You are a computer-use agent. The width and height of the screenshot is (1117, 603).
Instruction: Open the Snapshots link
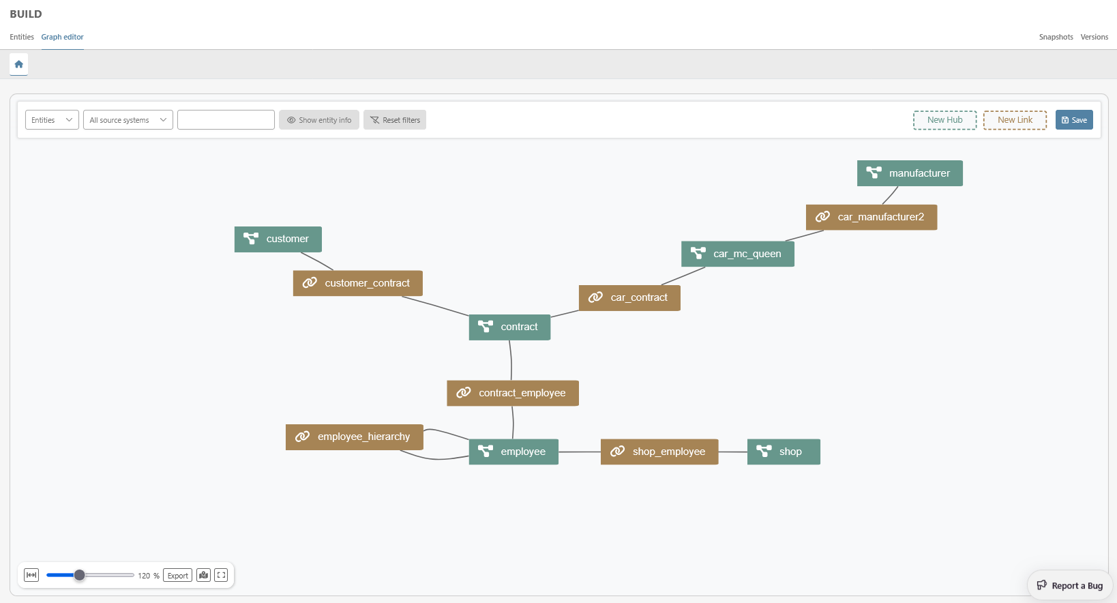(x=1056, y=37)
